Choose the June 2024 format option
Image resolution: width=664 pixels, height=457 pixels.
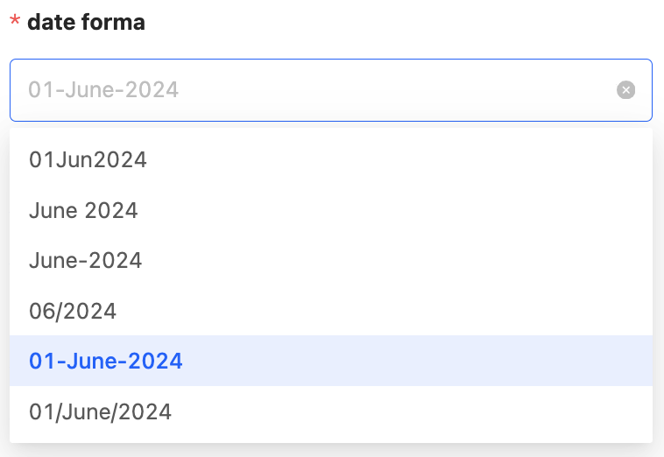(x=83, y=210)
